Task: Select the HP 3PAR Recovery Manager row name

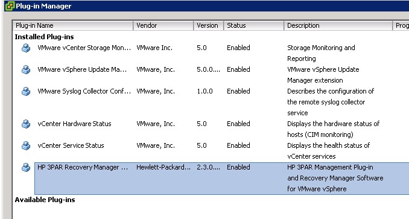Action: 83,167
